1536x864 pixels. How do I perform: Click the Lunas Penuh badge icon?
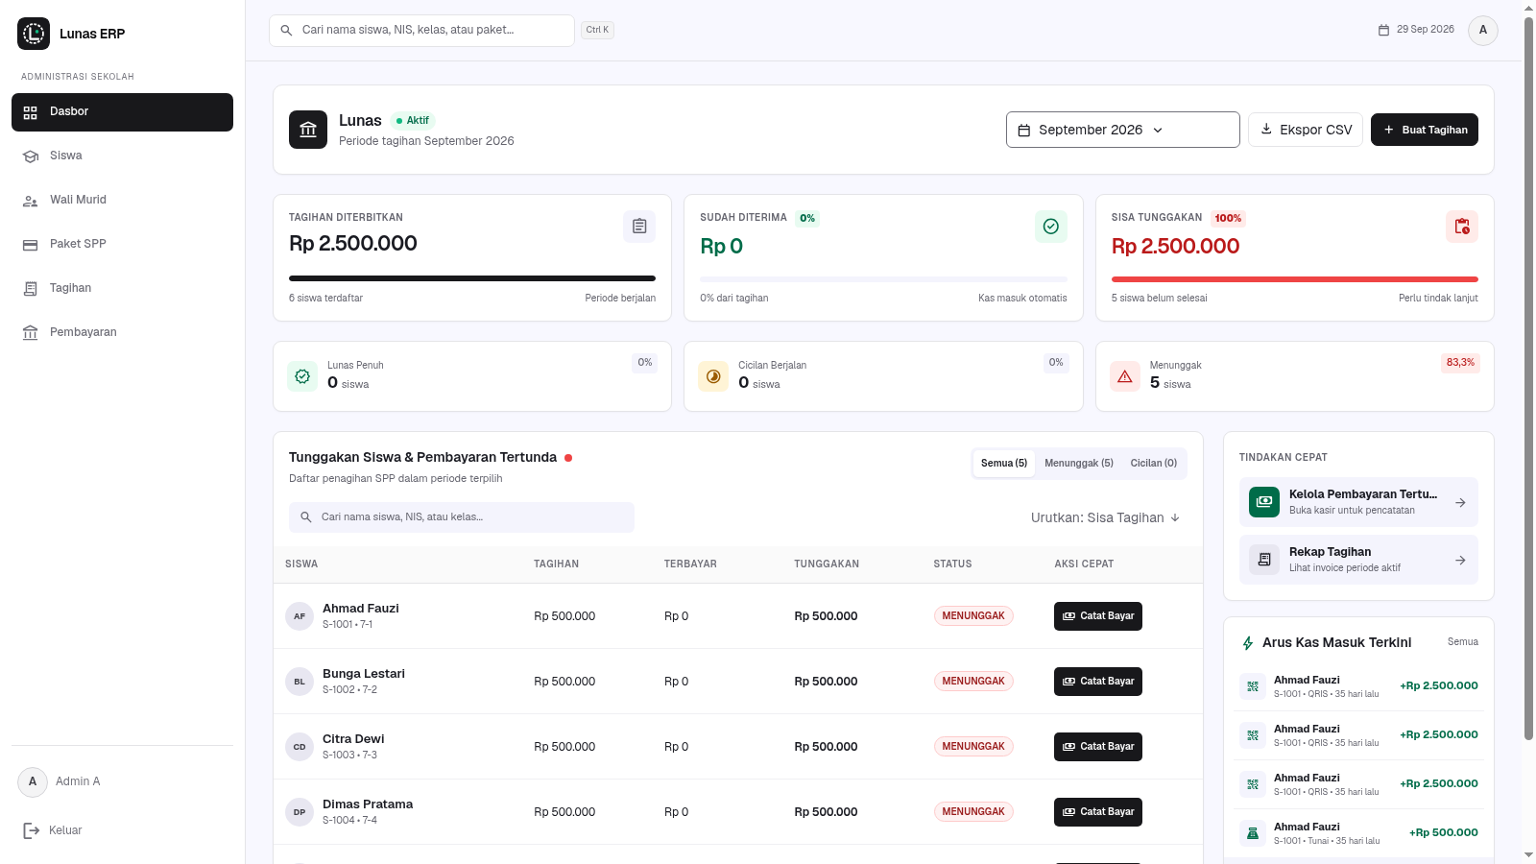point(302,376)
